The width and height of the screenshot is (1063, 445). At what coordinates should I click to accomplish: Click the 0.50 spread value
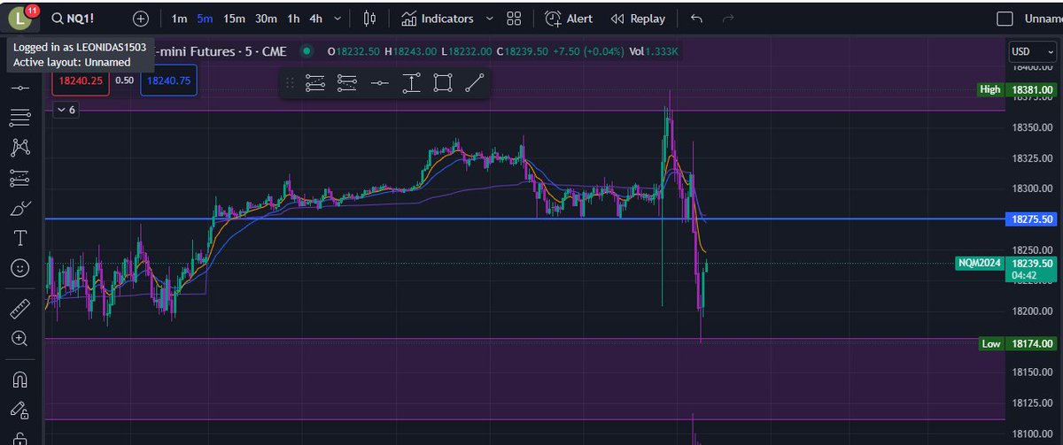124,81
